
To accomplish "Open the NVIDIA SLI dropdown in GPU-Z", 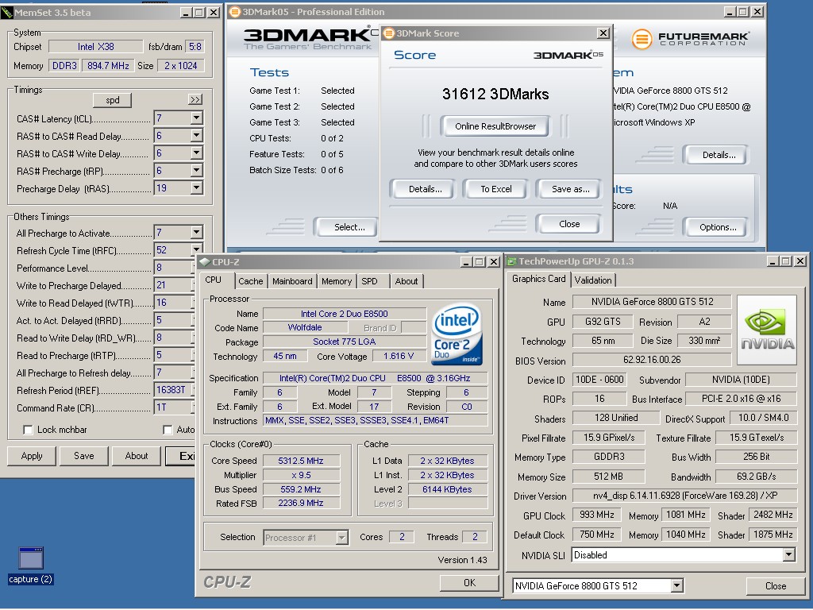I will point(788,555).
